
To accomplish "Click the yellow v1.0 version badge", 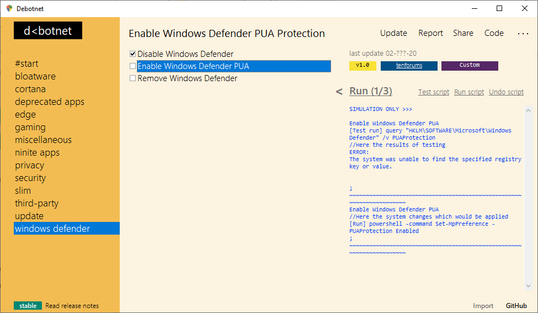I will pos(363,66).
